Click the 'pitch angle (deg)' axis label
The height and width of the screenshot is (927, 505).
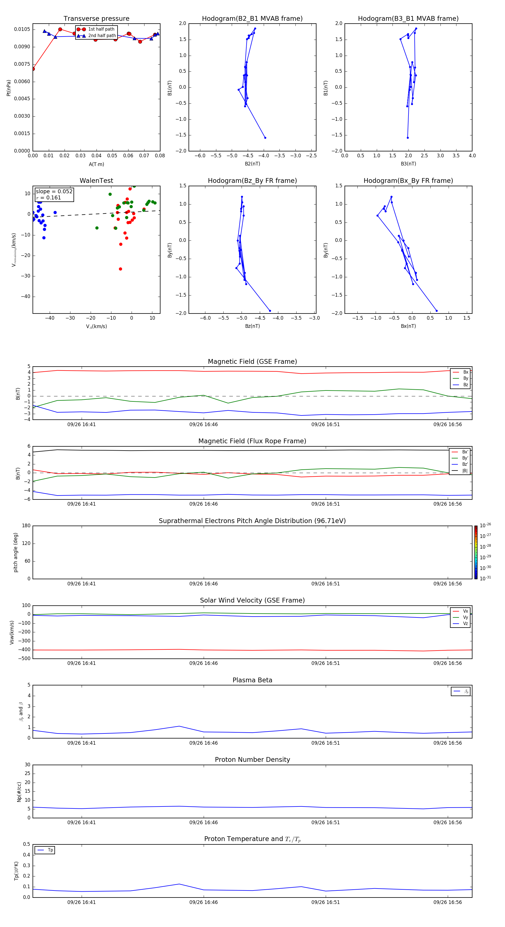click(x=15, y=552)
